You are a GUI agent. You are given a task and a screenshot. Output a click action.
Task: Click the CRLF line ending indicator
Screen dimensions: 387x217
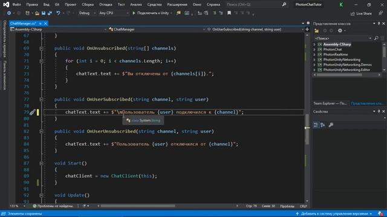304,206
